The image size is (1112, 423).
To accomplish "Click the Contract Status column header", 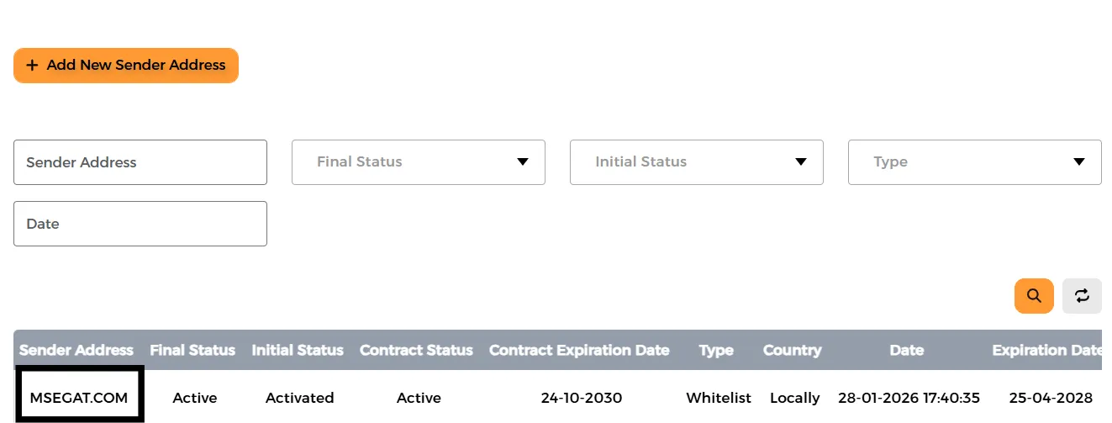I will point(416,350).
